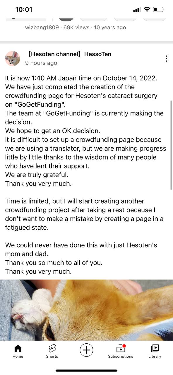Tap the wizbang1809 video info line
Screen dimensions: 173x375
[76, 28]
